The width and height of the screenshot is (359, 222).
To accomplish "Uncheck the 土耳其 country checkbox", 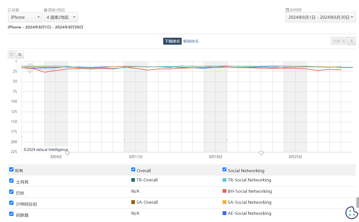I will click(x=11, y=180).
